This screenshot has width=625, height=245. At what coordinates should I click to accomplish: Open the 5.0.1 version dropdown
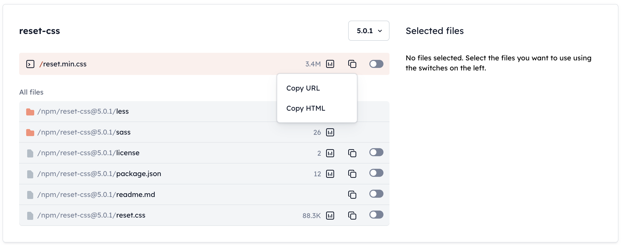[x=369, y=31]
